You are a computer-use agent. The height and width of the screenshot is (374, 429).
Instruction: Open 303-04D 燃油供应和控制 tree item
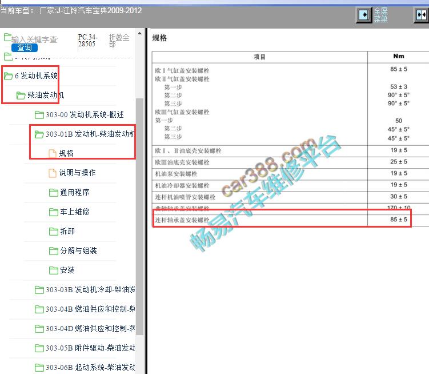[90, 328]
